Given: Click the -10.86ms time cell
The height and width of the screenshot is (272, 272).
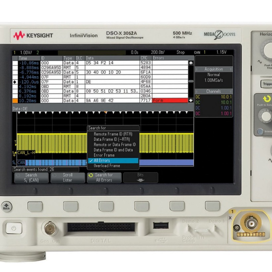Looking at the screenshot, I should coord(29,63).
